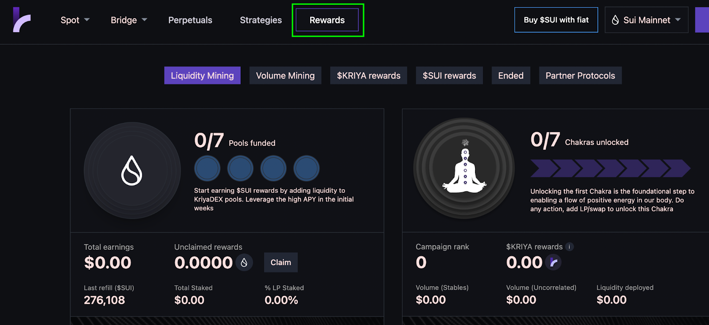
Task: Switch to Volume Mining tab
Action: (x=285, y=76)
